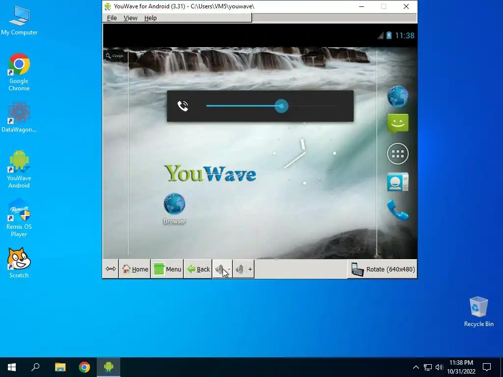Open the Browser shortcut on the home screen

point(174,208)
